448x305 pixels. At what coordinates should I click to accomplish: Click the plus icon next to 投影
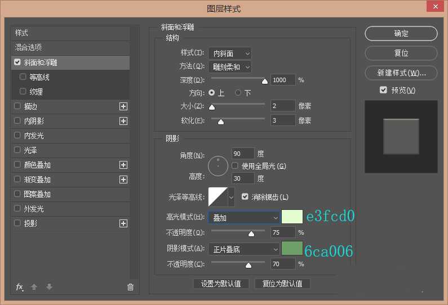pos(123,223)
